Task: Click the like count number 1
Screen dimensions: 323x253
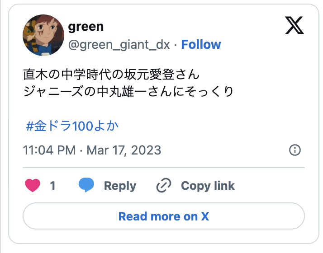Action: [x=52, y=186]
